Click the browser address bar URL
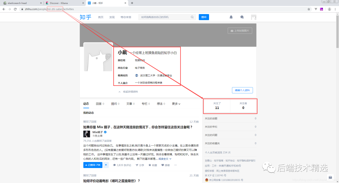This screenshot has width=339, height=183. [x=49, y=9]
